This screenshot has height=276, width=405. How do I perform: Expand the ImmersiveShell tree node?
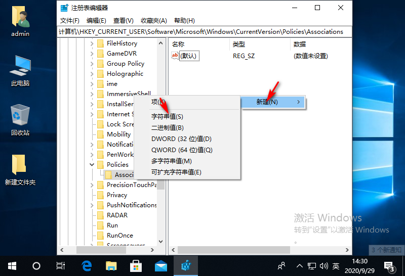(92, 94)
